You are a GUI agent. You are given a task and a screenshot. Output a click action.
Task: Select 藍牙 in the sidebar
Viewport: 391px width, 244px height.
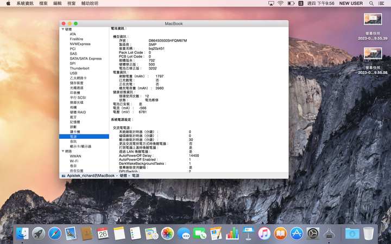[73, 117]
